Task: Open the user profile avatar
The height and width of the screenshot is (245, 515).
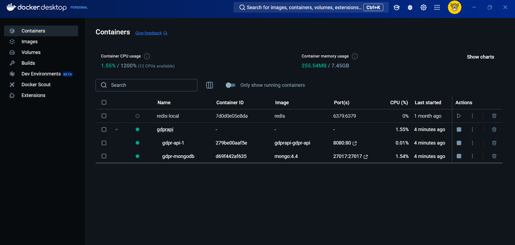Action: (x=455, y=7)
